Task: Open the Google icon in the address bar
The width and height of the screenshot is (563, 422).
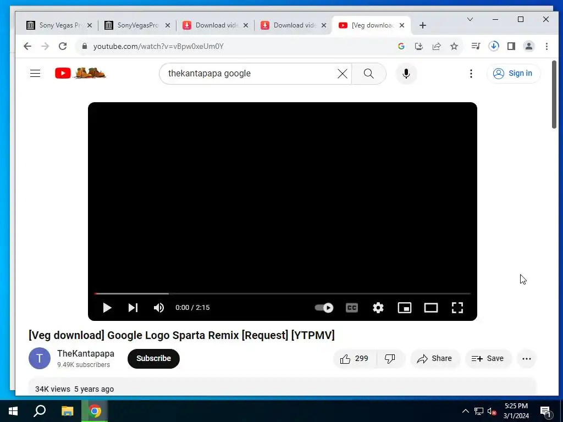Action: (x=401, y=46)
